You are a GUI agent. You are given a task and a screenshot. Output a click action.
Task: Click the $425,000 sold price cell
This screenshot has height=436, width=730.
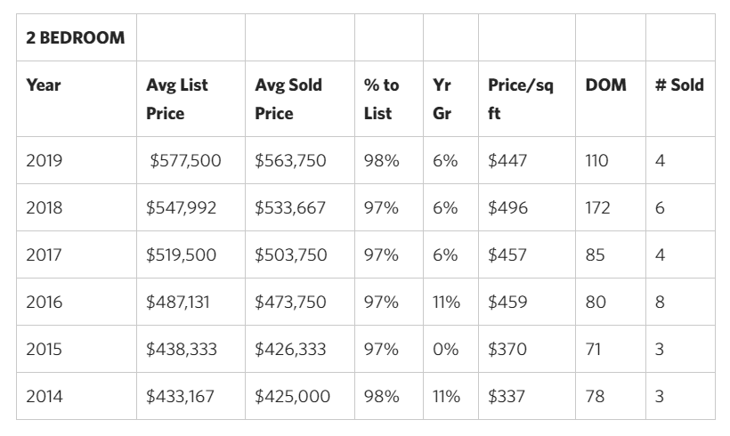click(292, 397)
